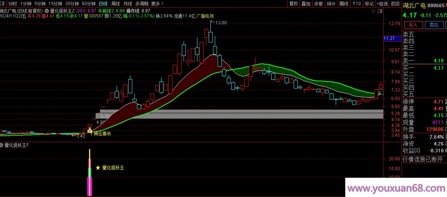Click the yellow star 量化捉妖王 marker

pos(98,168)
